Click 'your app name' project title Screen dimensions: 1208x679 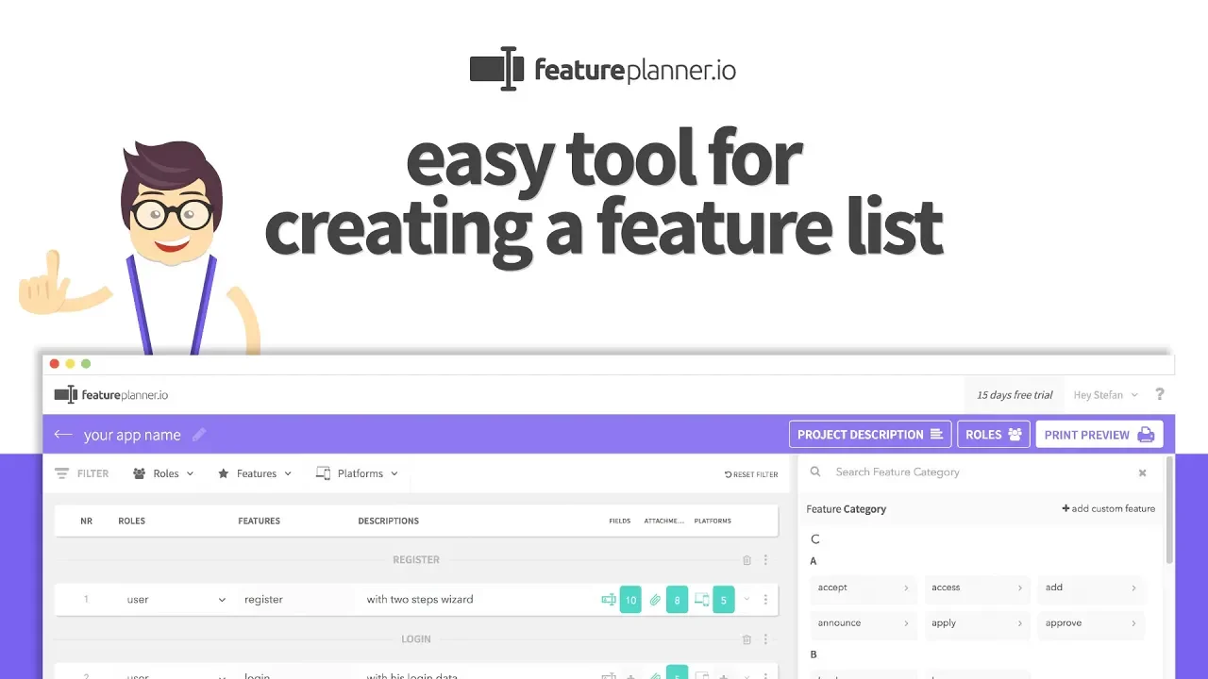click(132, 436)
